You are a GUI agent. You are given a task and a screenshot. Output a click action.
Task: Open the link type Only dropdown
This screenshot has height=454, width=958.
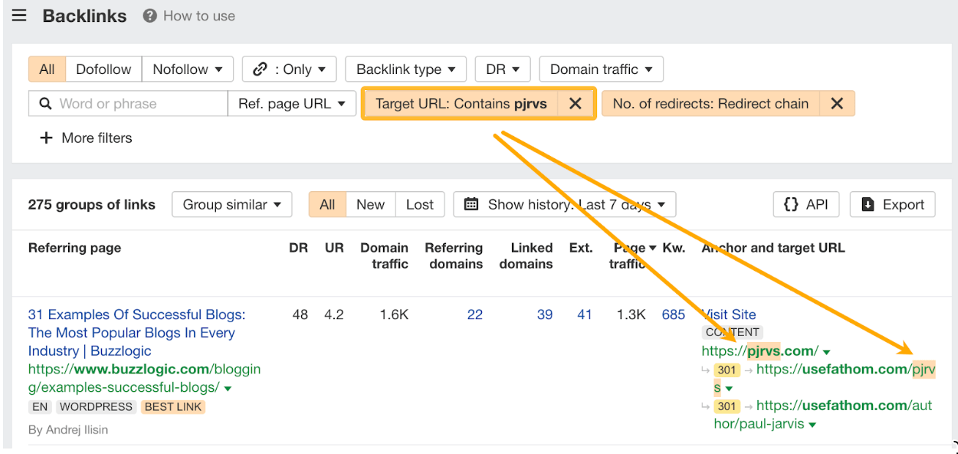click(x=289, y=70)
